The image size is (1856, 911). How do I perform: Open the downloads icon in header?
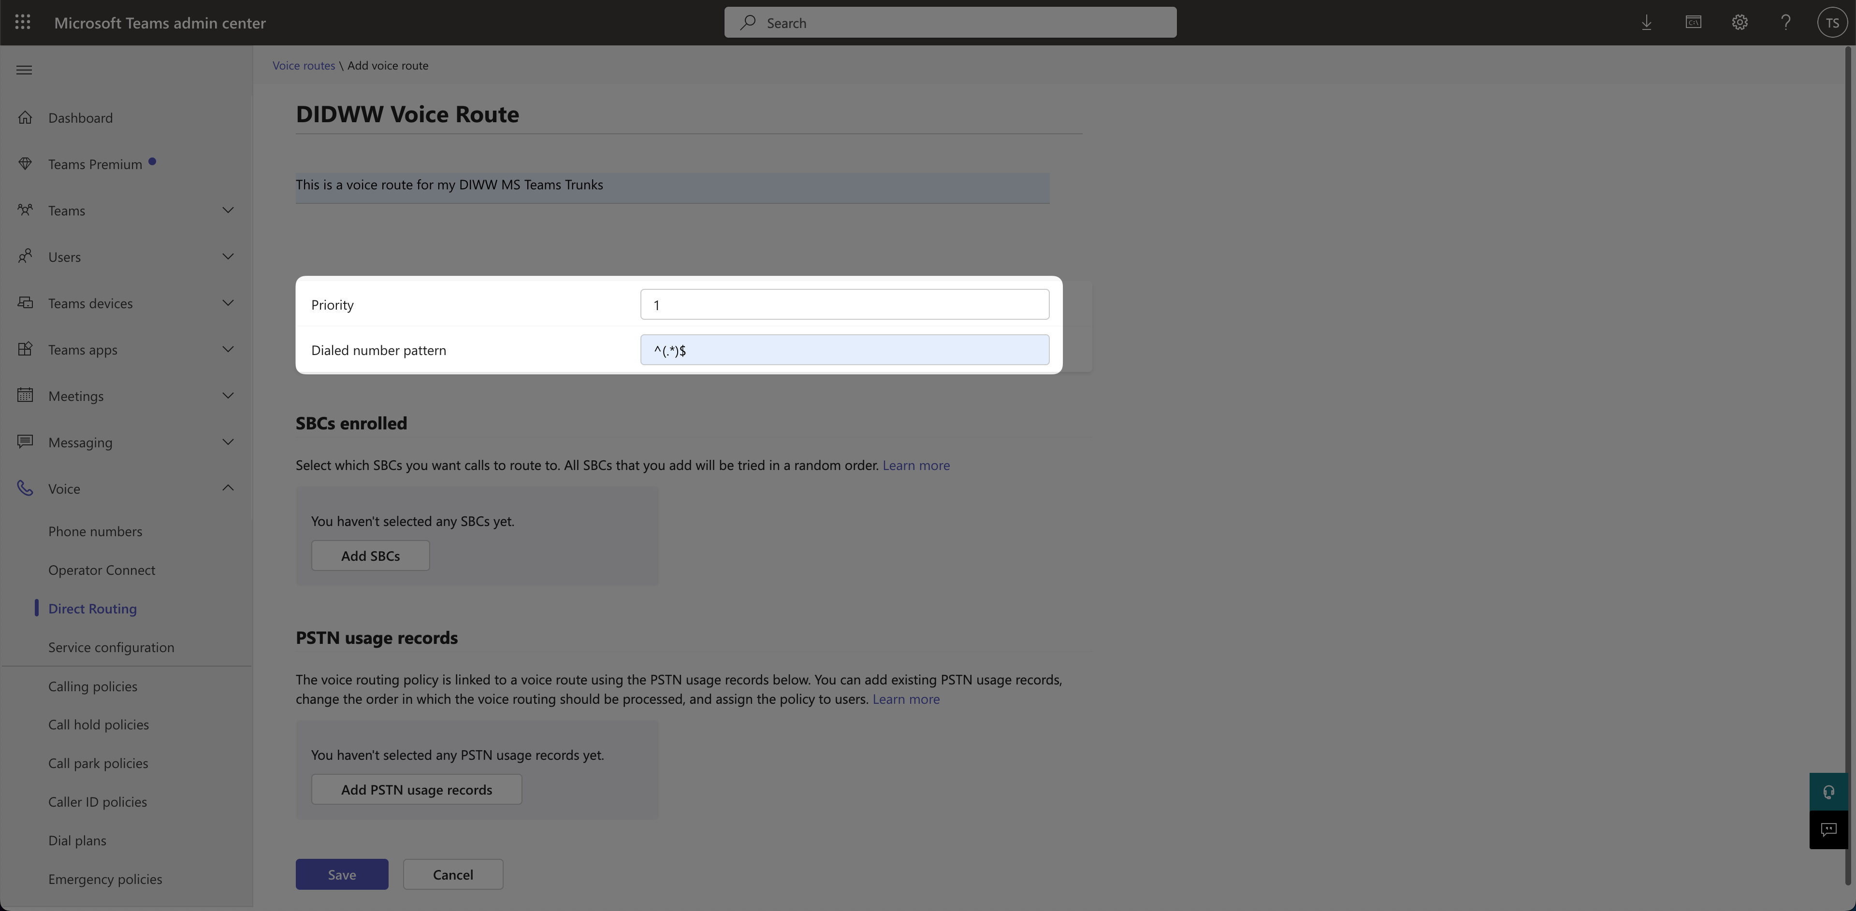[x=1646, y=22]
